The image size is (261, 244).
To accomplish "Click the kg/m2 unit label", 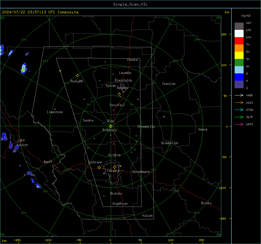I will click(x=246, y=16).
